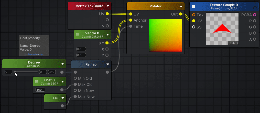The height and width of the screenshot is (113, 260).
Task: Click the Arrow texture preview thumbnail
Action: [222, 29]
